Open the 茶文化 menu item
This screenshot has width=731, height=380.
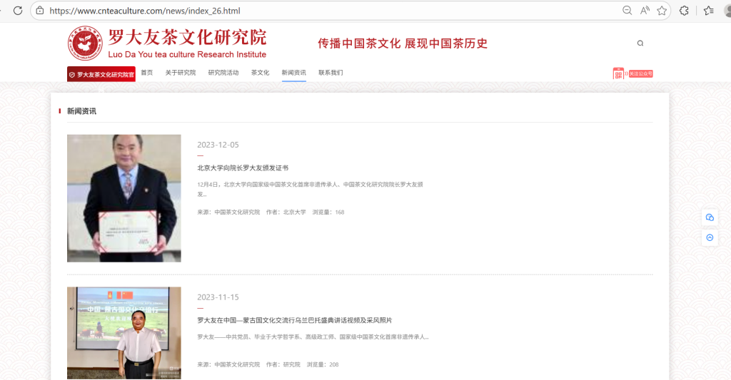[260, 73]
